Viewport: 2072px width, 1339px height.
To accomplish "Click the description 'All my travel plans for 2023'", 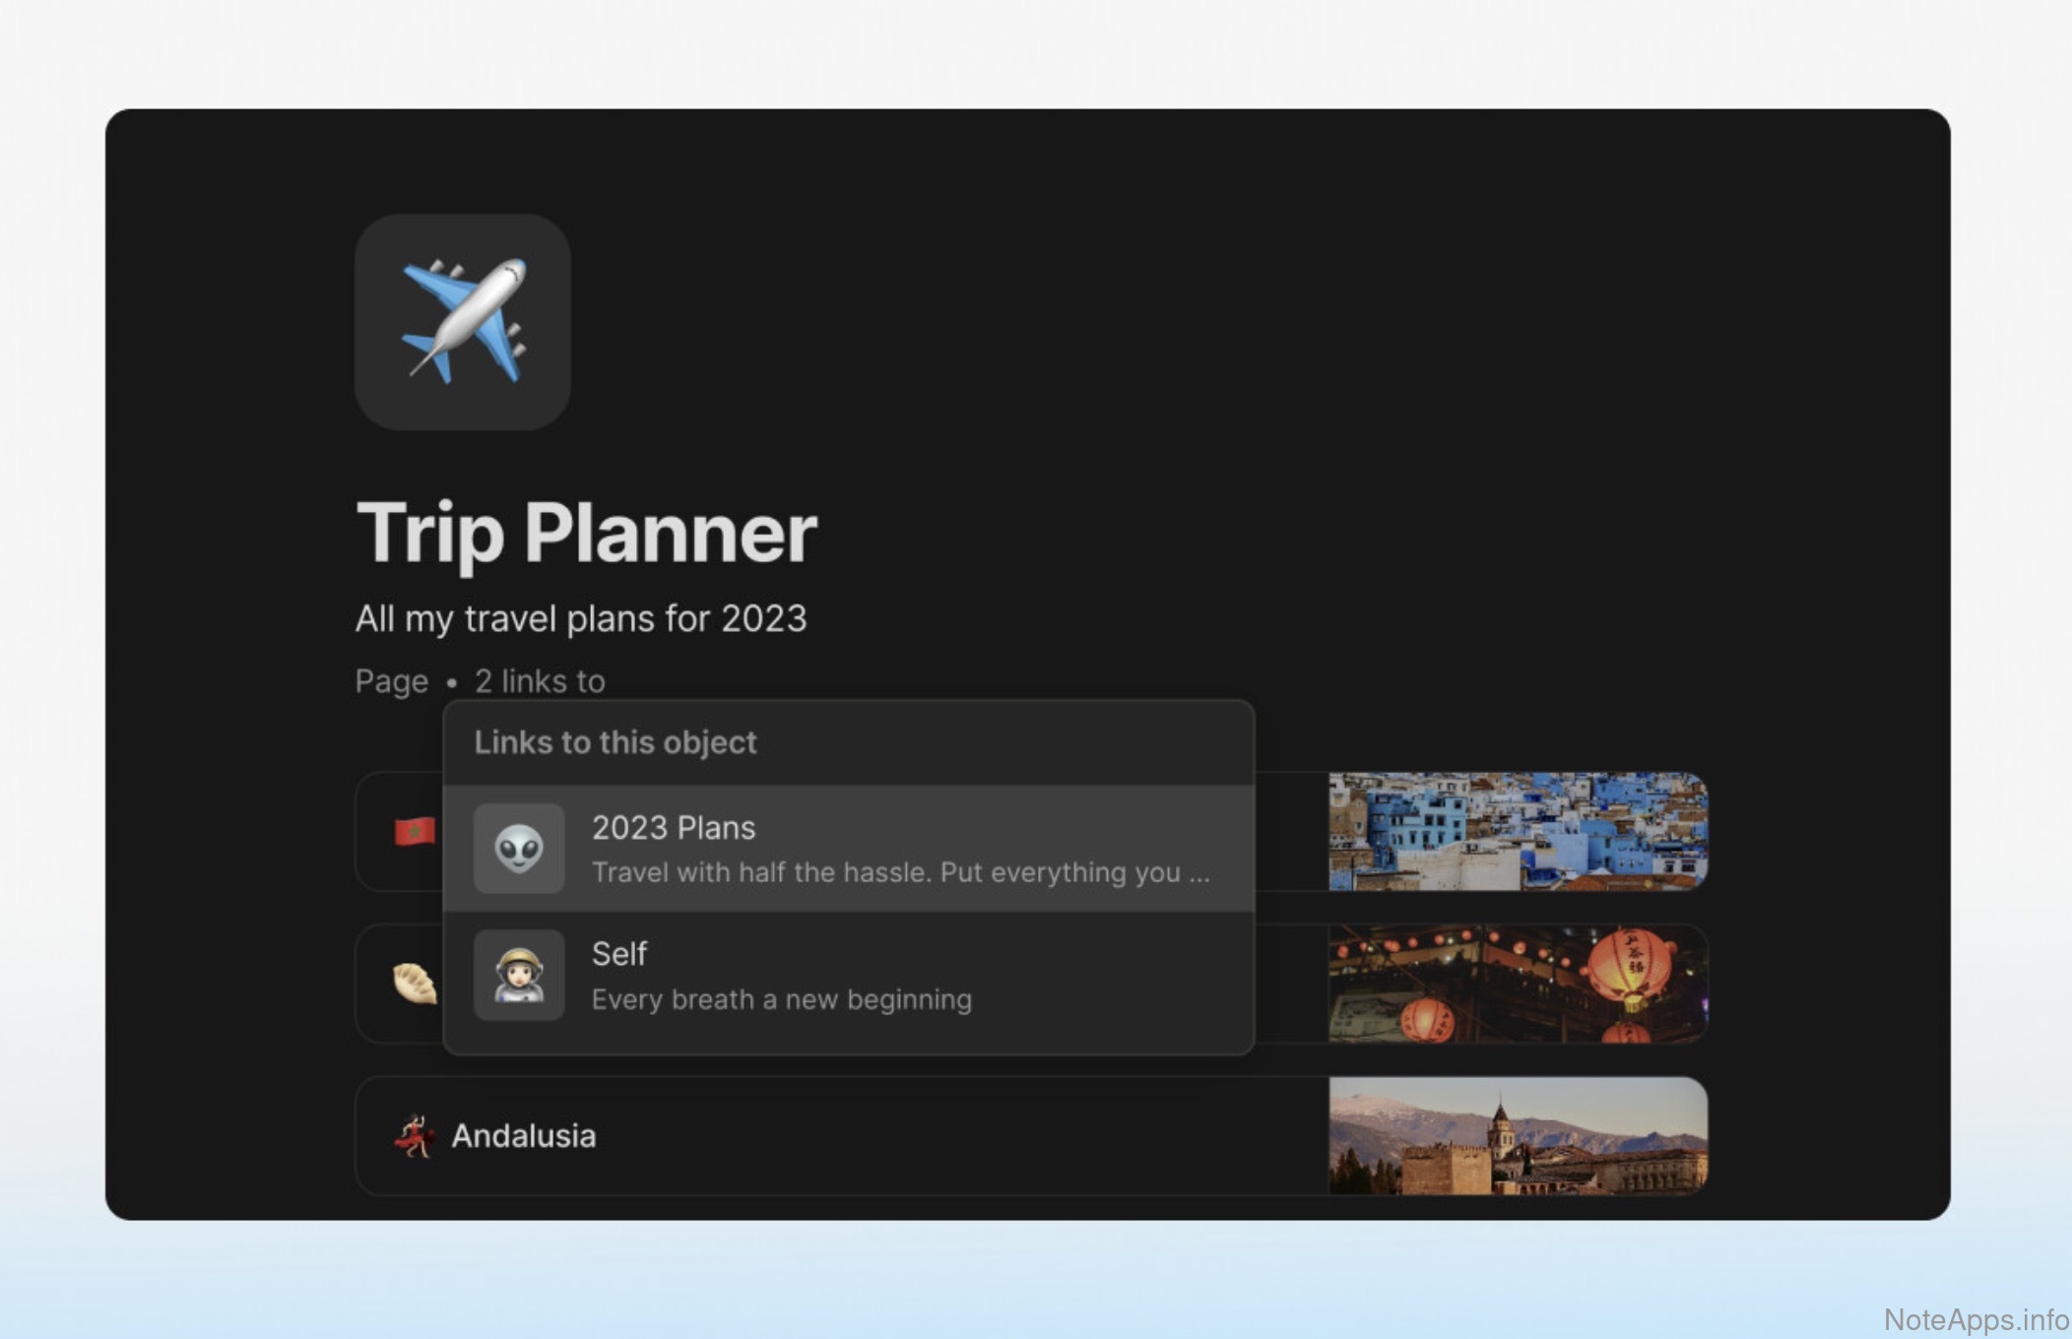I will (x=581, y=618).
